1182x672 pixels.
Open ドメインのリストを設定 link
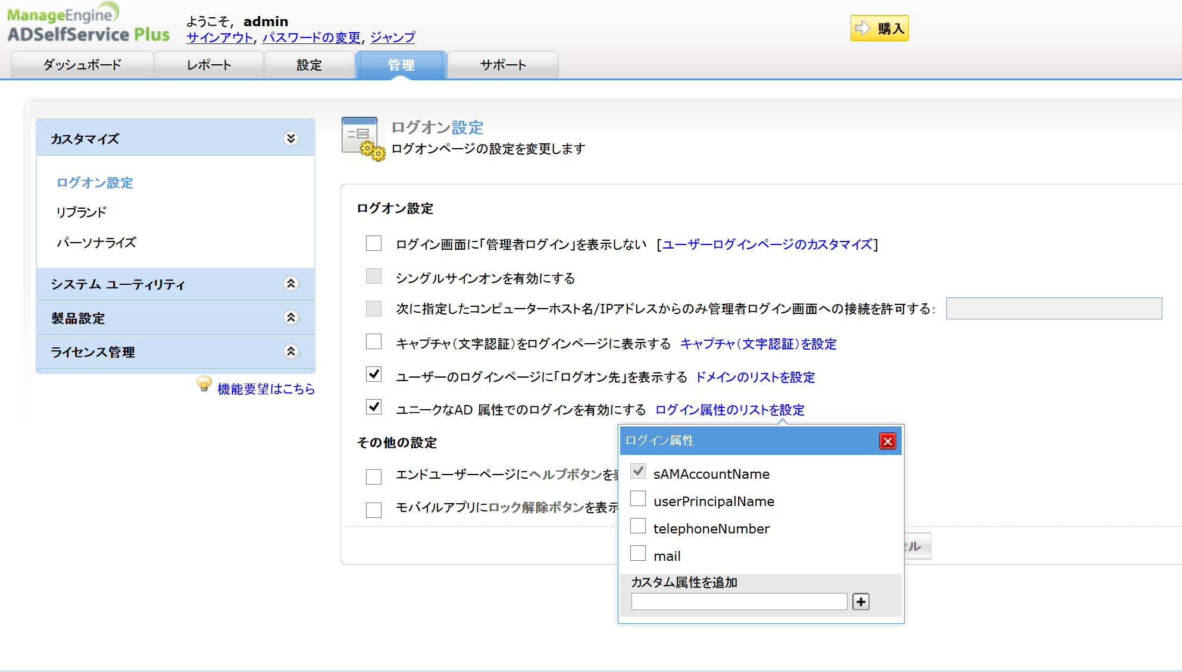(755, 377)
